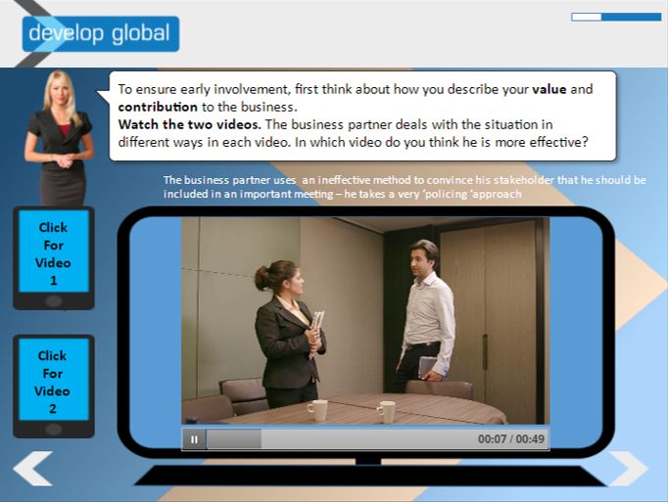
Task: Pause the video with the pause button
Action: pyautogui.click(x=194, y=439)
